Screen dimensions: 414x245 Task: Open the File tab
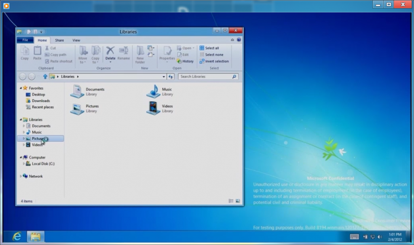tap(25, 40)
